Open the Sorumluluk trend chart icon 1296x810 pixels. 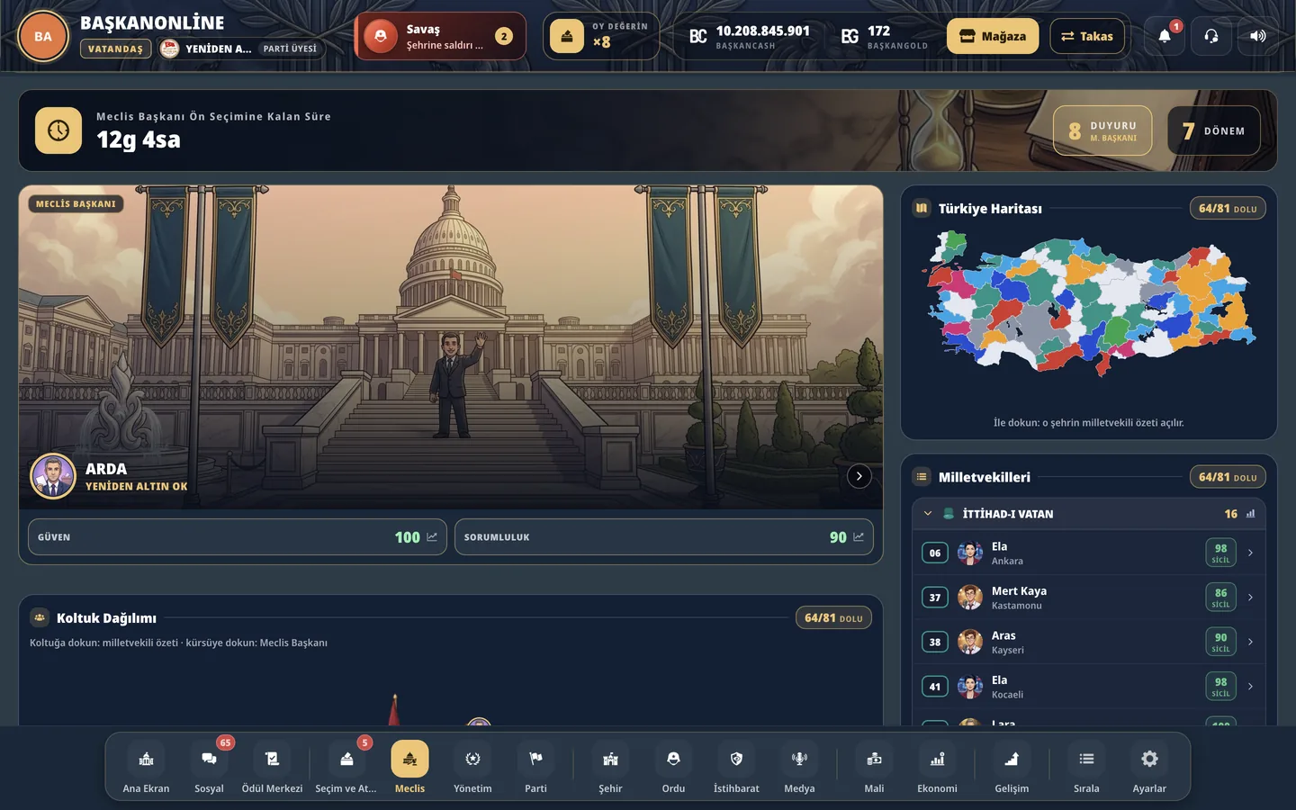(x=859, y=537)
